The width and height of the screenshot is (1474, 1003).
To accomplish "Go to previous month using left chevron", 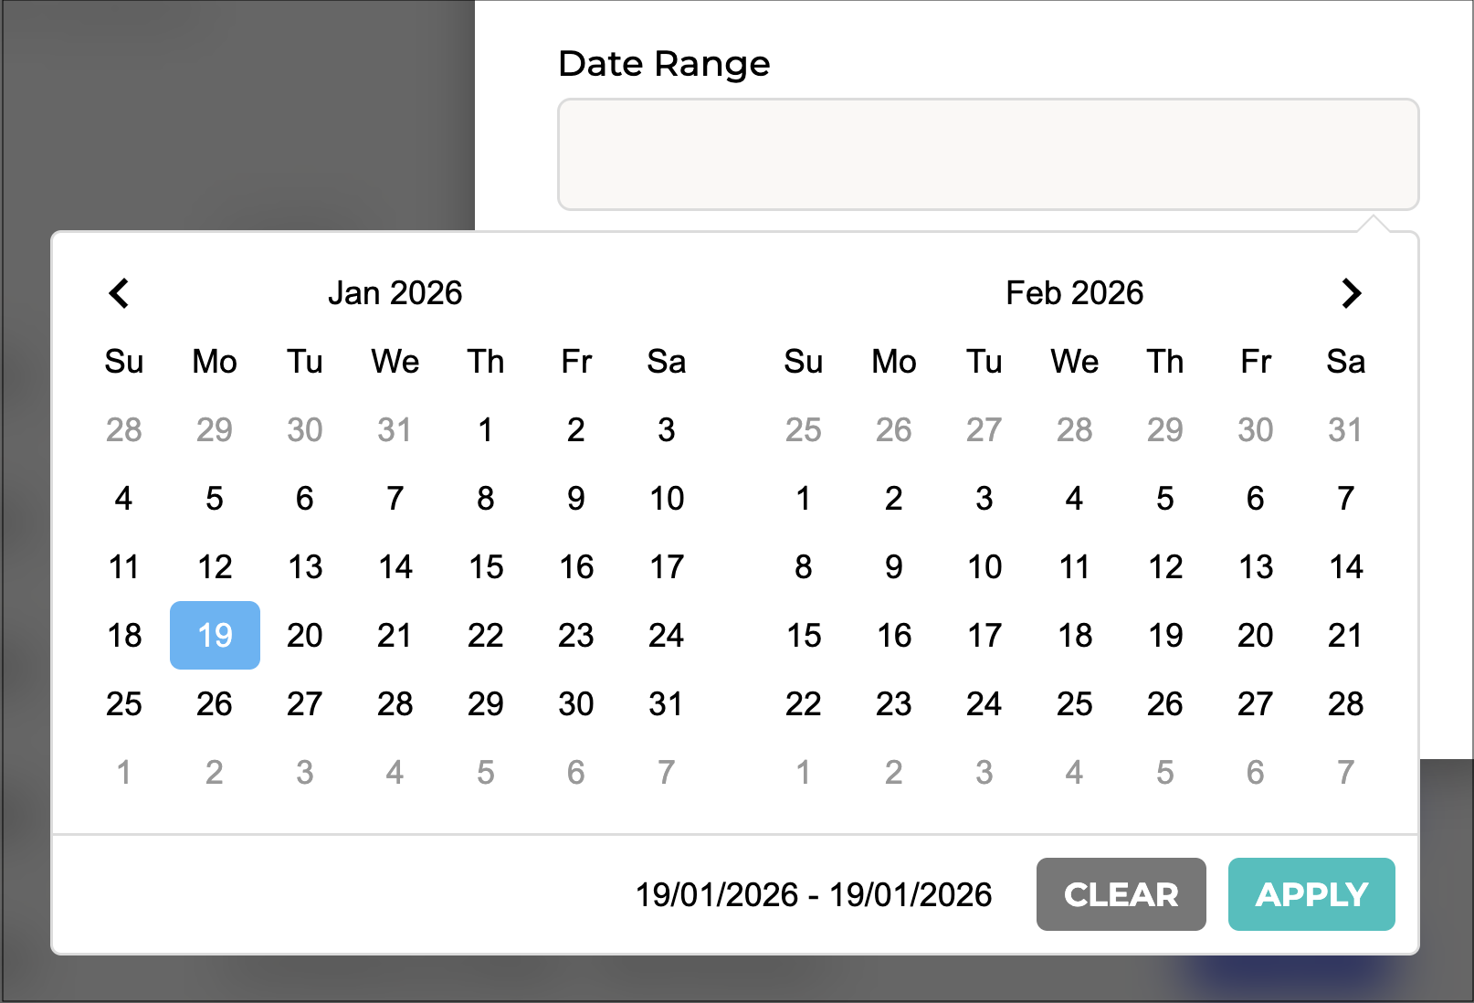I will tap(119, 293).
